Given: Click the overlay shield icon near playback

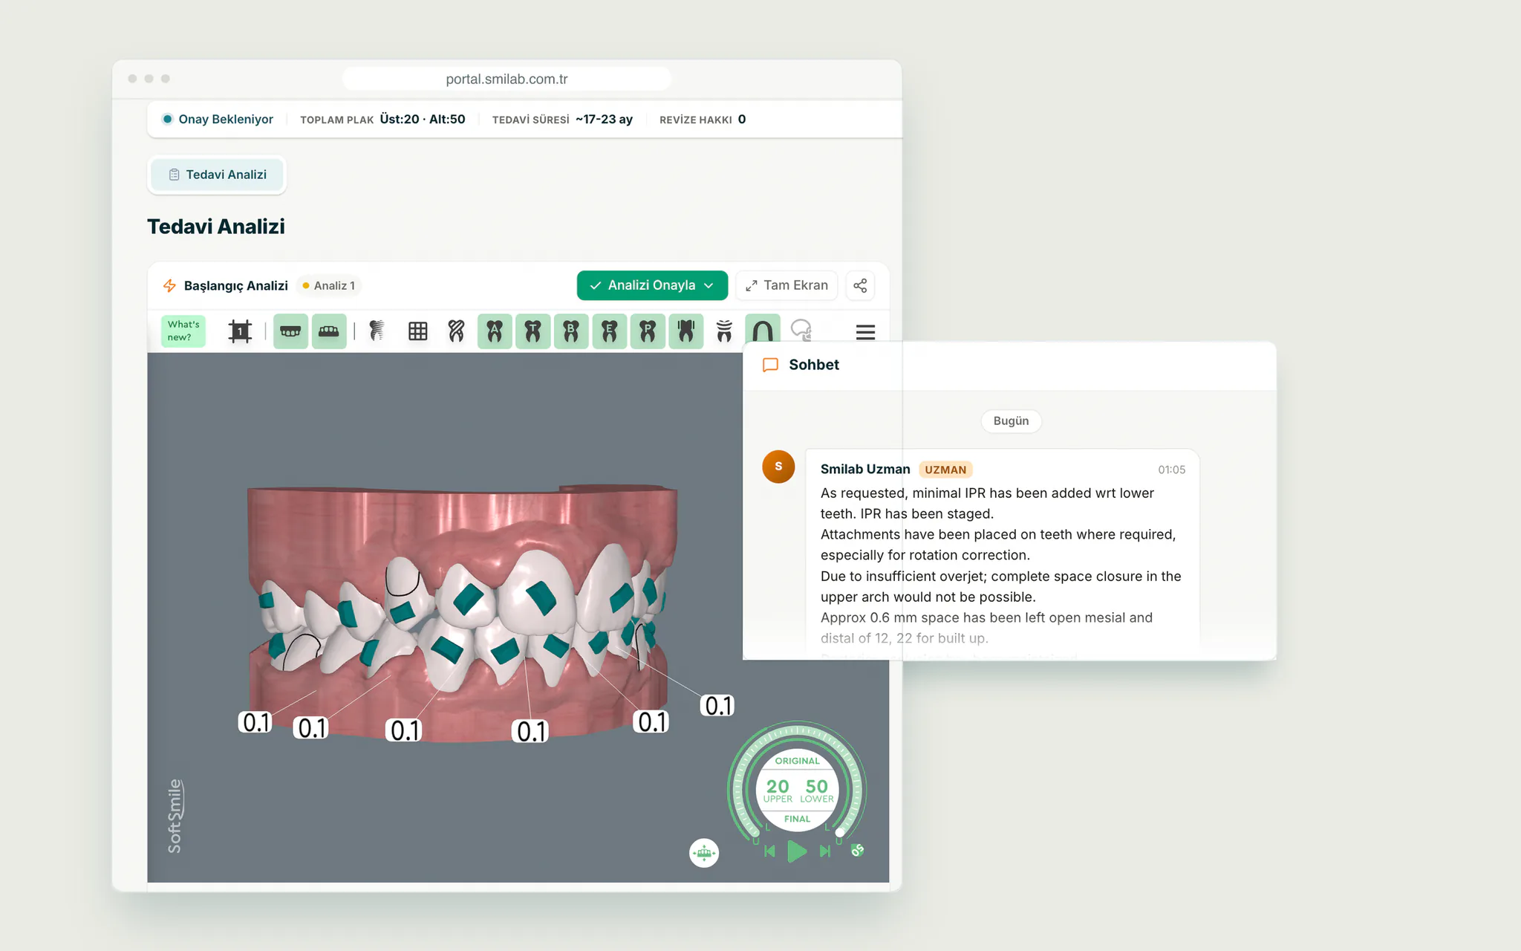Looking at the screenshot, I should click(858, 850).
